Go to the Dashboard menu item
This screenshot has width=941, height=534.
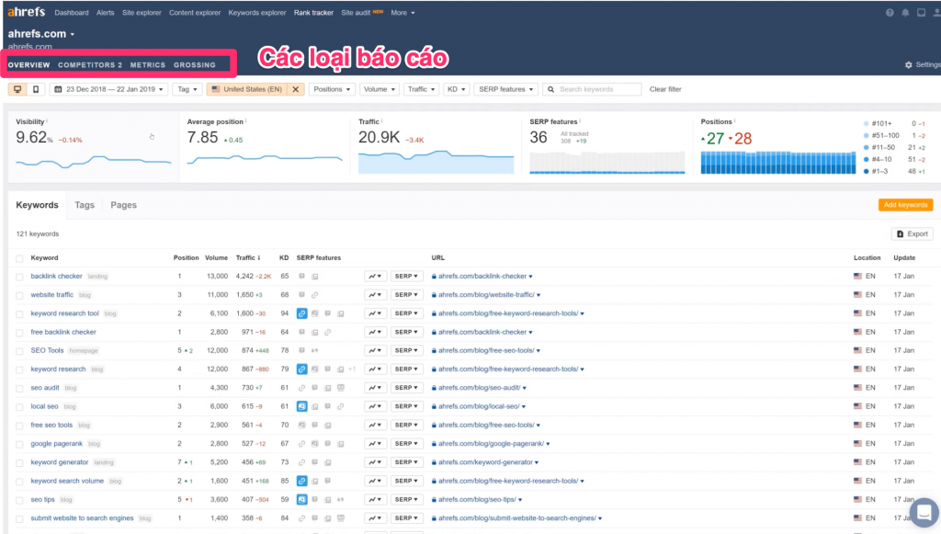72,13
